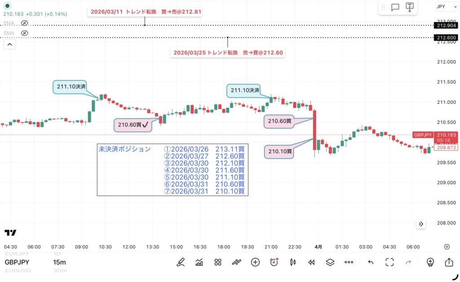Open the chart layouts grid icon
The height and width of the screenshot is (282, 460).
(x=217, y=262)
